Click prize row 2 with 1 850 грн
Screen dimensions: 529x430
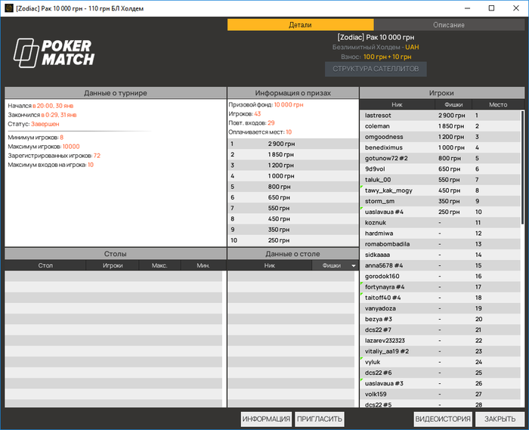(x=293, y=154)
